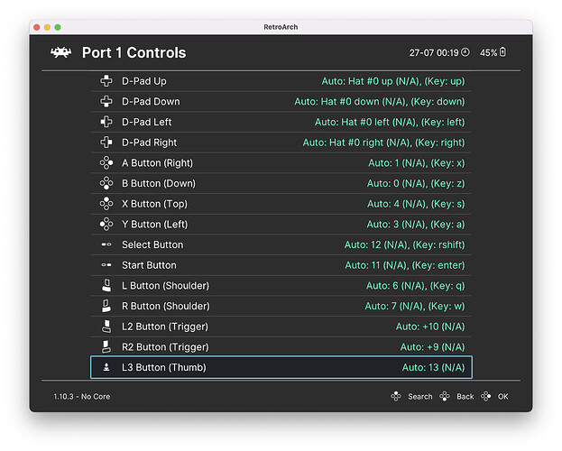Click the R2 Button (Trigger) icon
Viewport: 562px width, 451px height.
(106, 346)
